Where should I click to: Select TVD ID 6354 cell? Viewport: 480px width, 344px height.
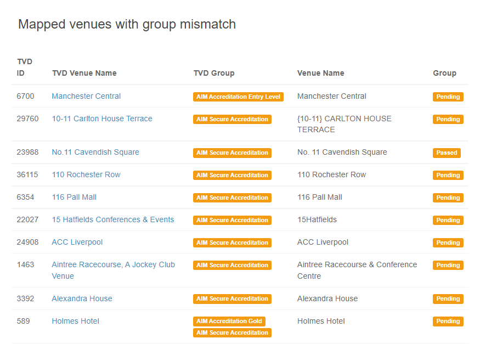click(x=25, y=197)
